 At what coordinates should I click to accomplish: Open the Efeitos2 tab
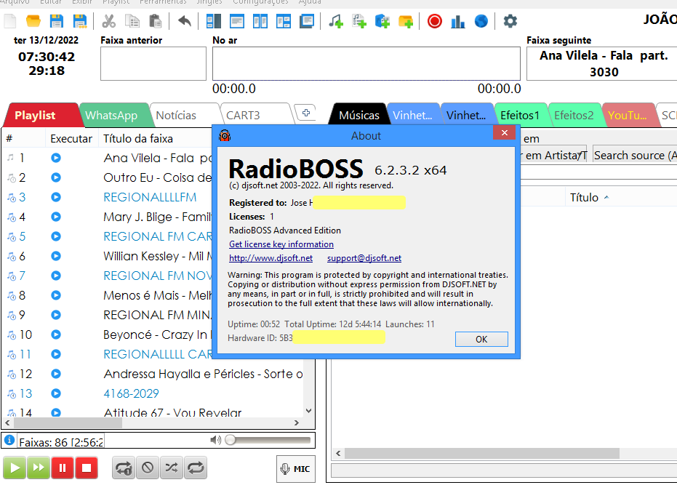point(574,116)
